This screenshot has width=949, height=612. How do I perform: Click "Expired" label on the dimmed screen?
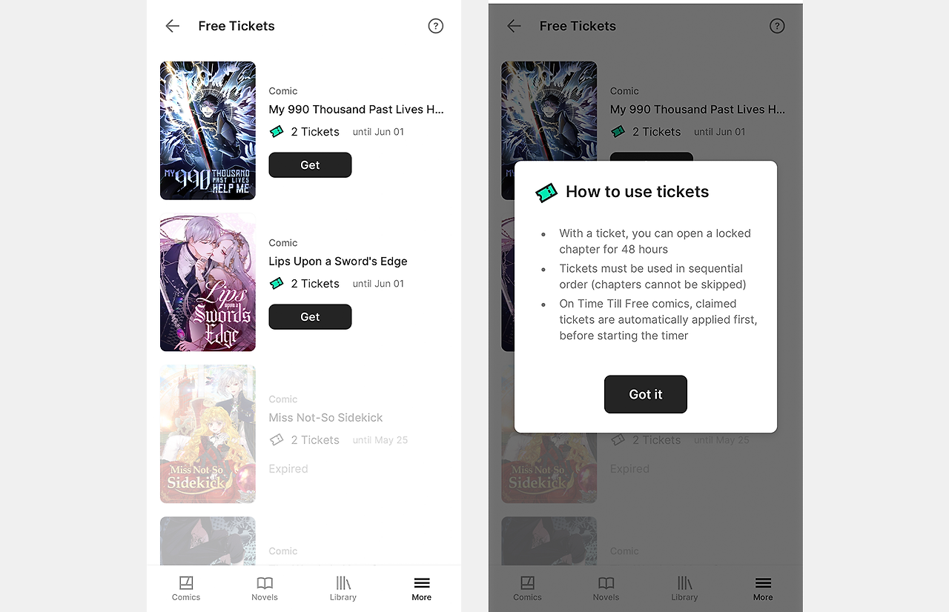[x=629, y=469]
